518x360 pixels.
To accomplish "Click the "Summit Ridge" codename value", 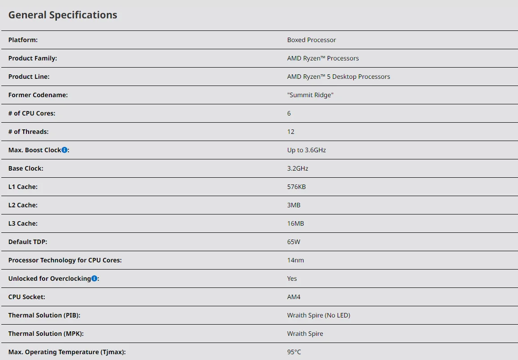I will tap(310, 95).
